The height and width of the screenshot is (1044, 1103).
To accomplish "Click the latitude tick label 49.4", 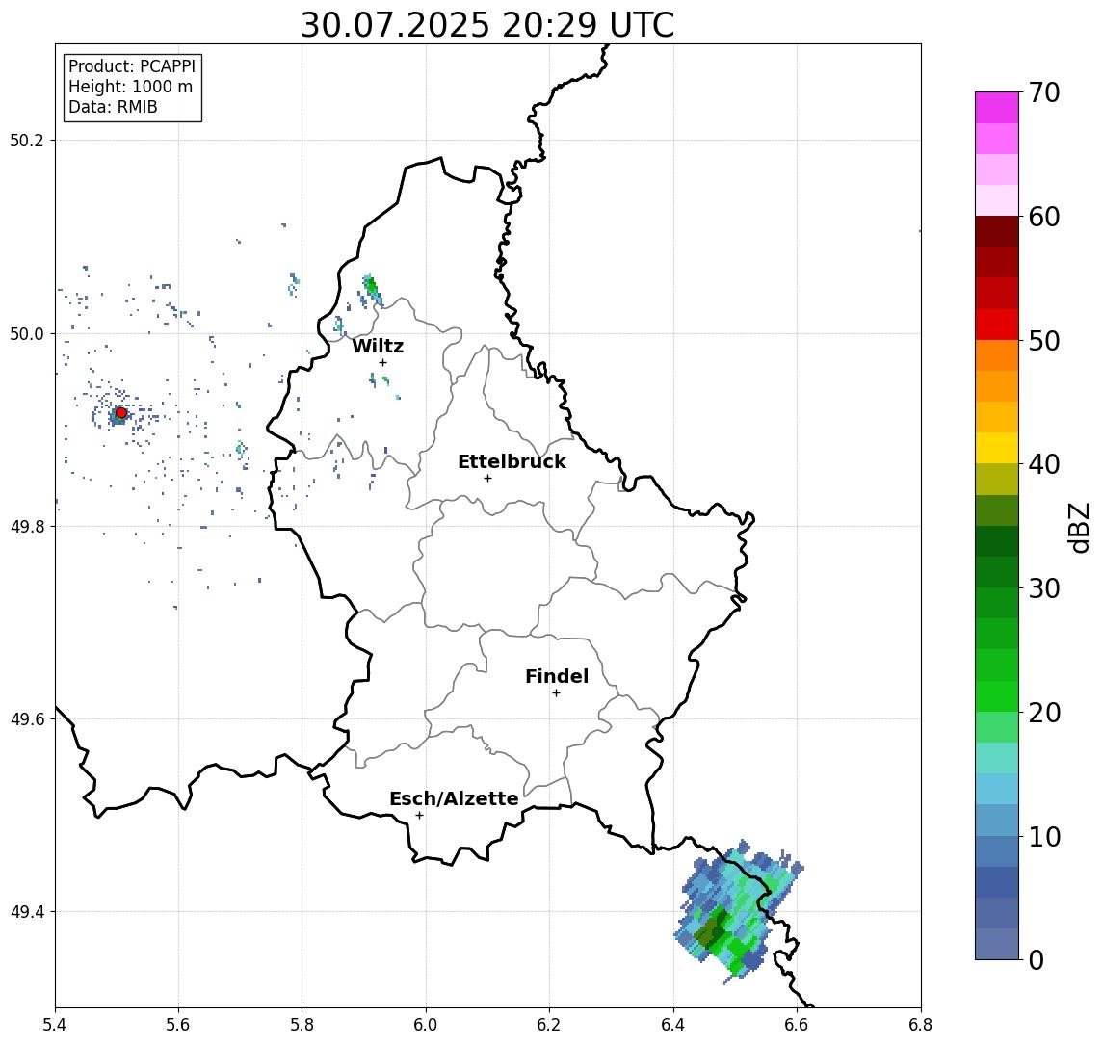I will (27, 912).
